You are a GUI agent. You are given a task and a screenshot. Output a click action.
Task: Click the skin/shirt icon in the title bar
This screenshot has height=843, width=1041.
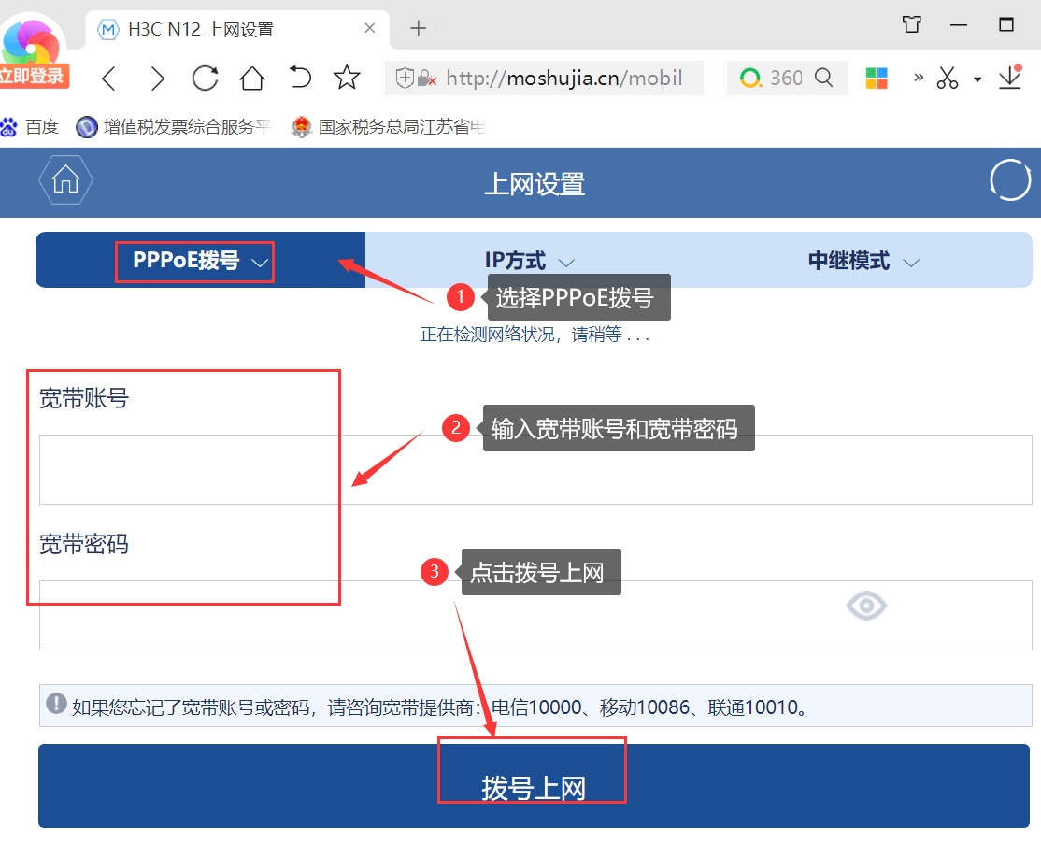click(x=911, y=24)
